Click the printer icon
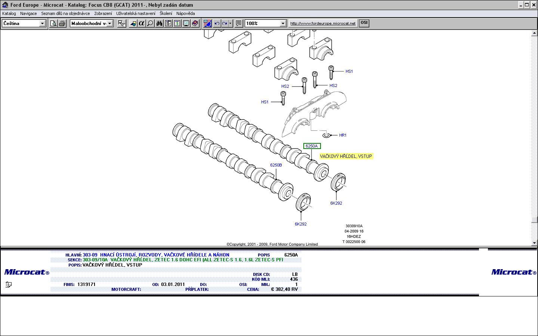The image size is (538, 336). (62, 24)
